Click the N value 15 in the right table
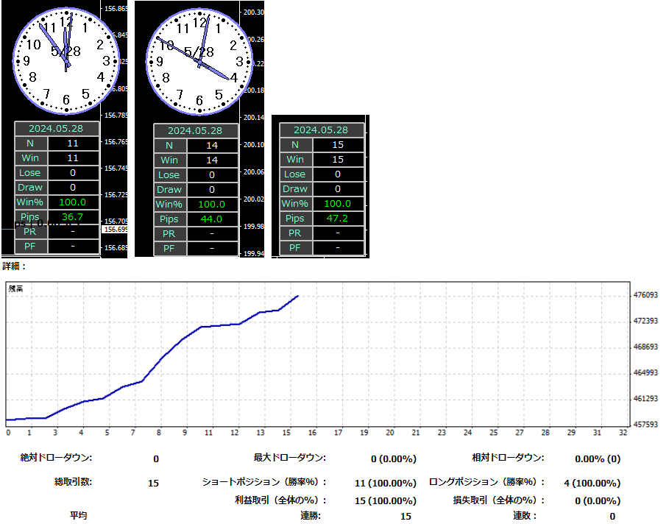Image resolution: width=669 pixels, height=524 pixels. 338,145
